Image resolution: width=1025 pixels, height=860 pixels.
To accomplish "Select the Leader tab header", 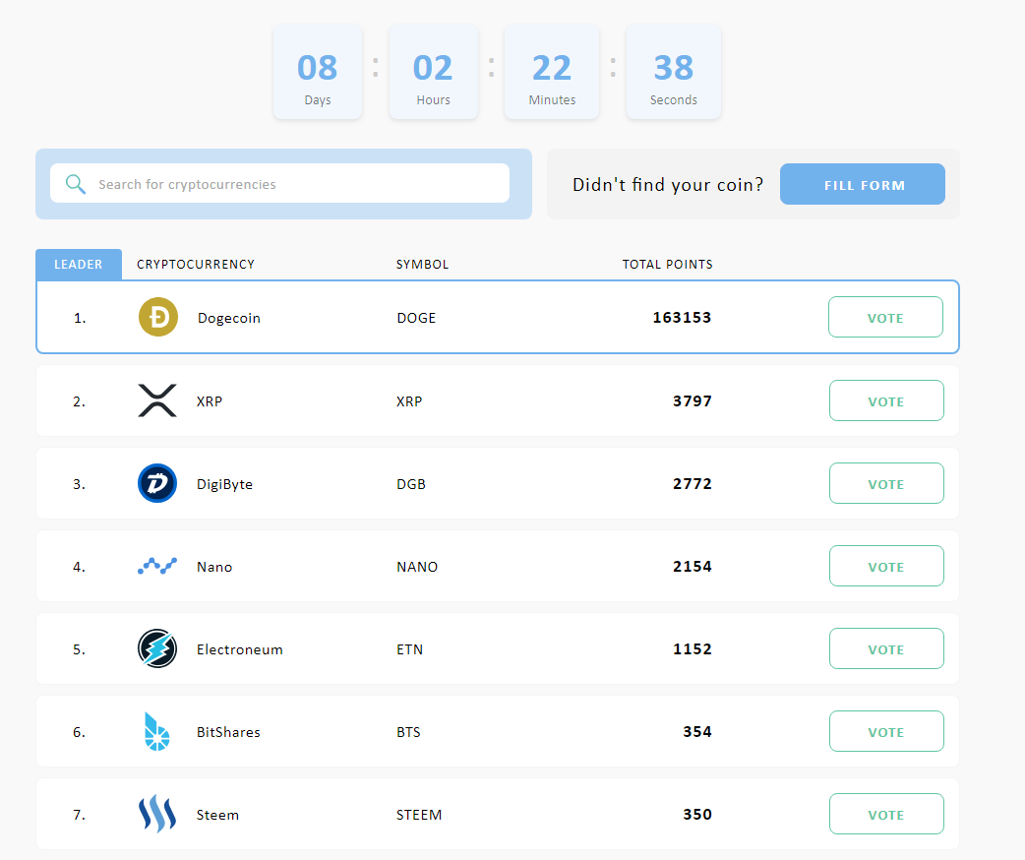I will click(x=79, y=265).
